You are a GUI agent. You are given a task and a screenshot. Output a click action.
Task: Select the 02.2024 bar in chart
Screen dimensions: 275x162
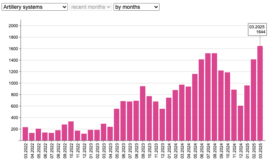coord(175,115)
